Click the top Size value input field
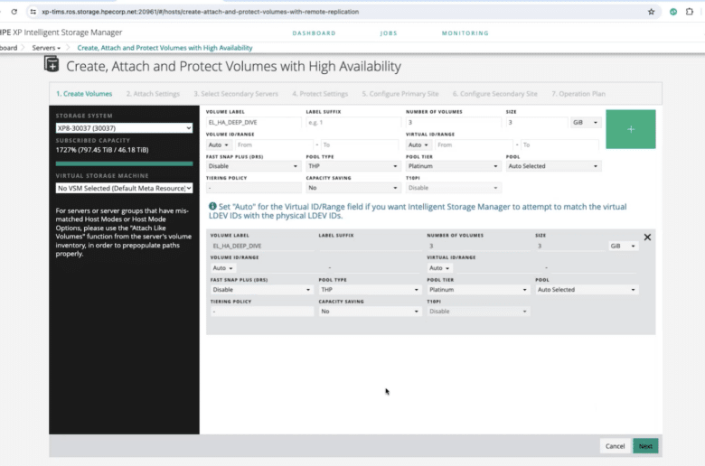The width and height of the screenshot is (705, 466). (537, 122)
